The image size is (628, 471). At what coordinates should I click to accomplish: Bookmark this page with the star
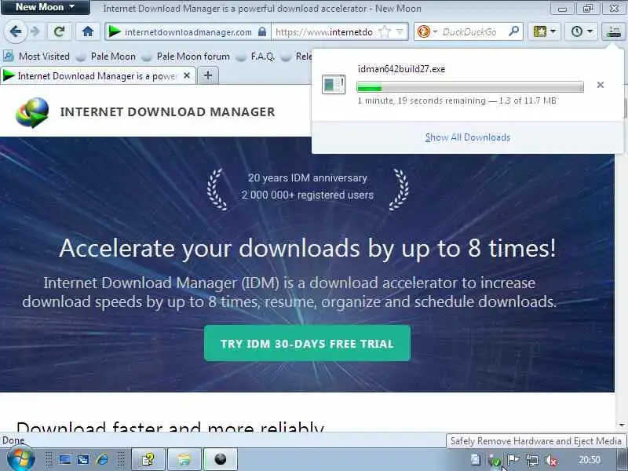point(385,31)
